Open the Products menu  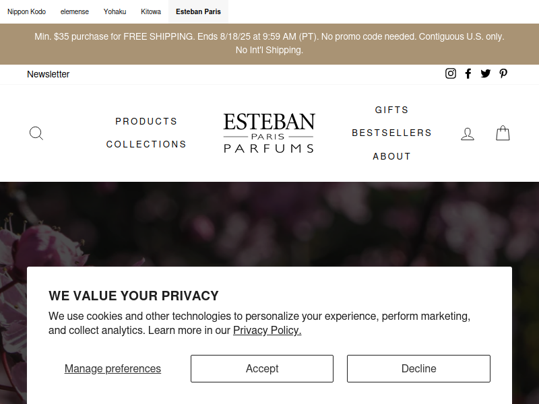146,121
